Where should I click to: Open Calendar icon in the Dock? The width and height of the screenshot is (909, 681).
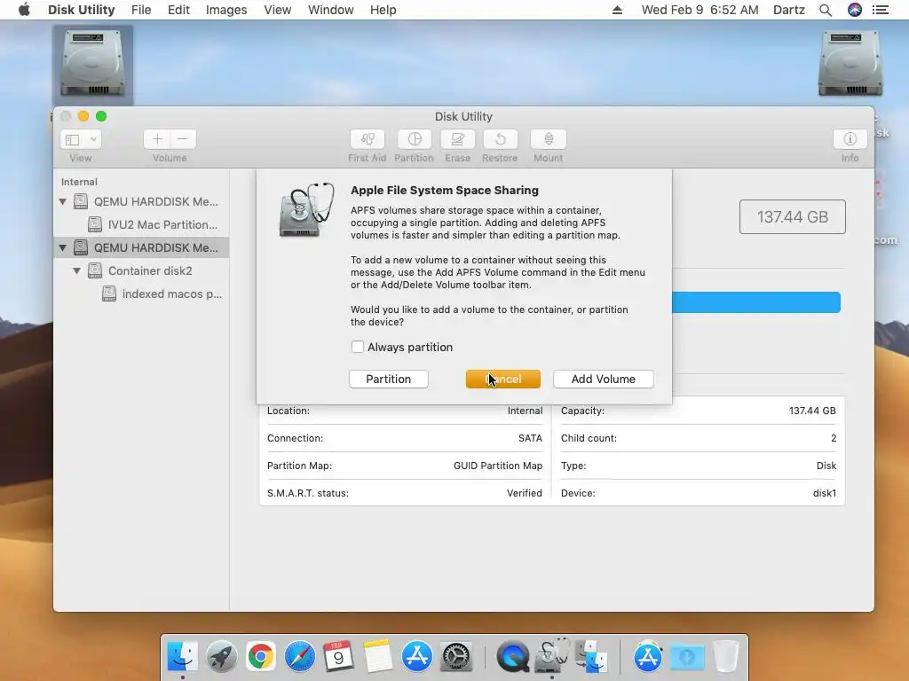point(338,656)
